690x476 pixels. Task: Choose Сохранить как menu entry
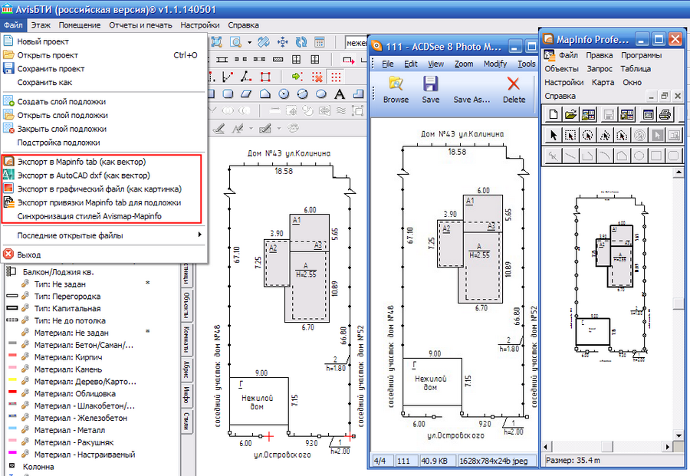103,82
